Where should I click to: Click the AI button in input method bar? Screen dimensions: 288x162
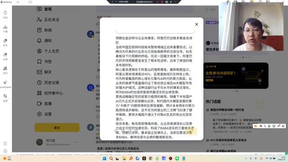tap(283, 126)
